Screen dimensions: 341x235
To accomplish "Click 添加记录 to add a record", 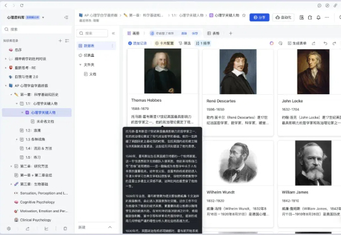I will point(138,44).
